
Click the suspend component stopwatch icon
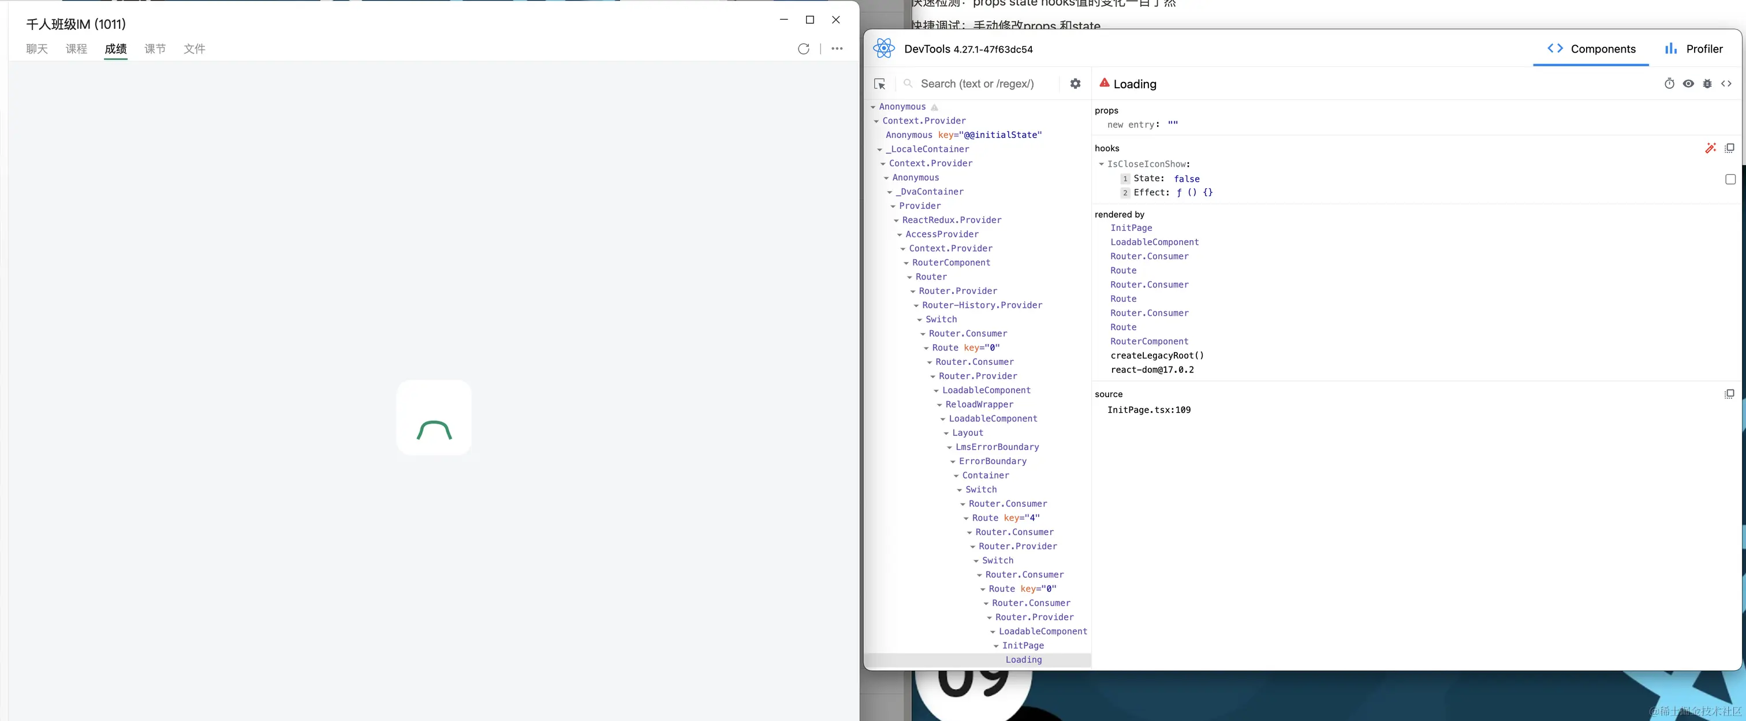1669,83
